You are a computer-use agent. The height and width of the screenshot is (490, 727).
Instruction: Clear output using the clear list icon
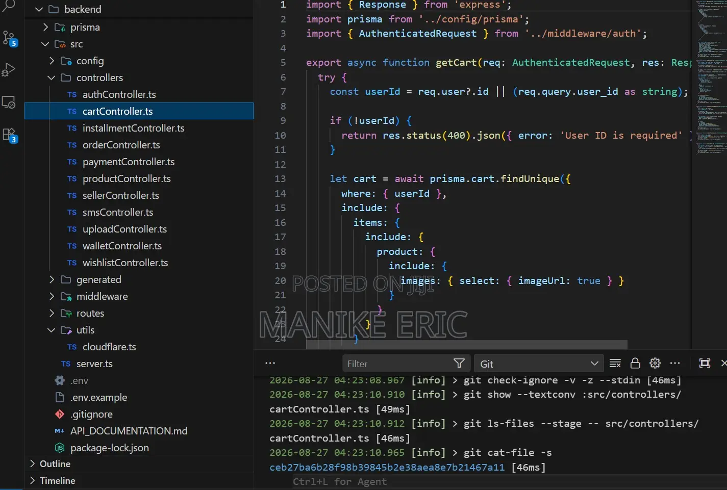[x=615, y=364]
